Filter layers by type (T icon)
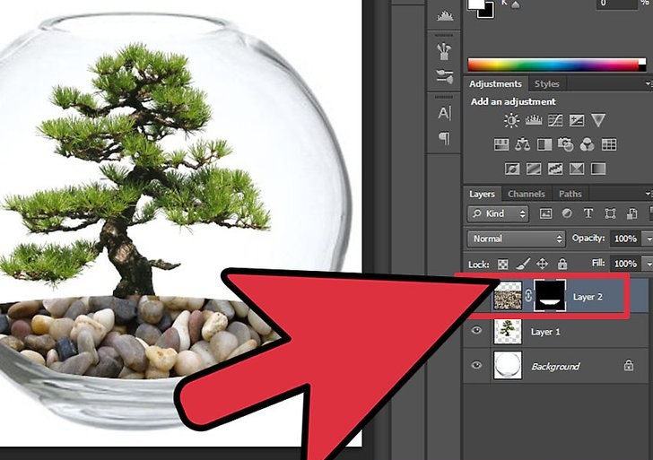Viewport: 653px width, 460px height. point(588,214)
